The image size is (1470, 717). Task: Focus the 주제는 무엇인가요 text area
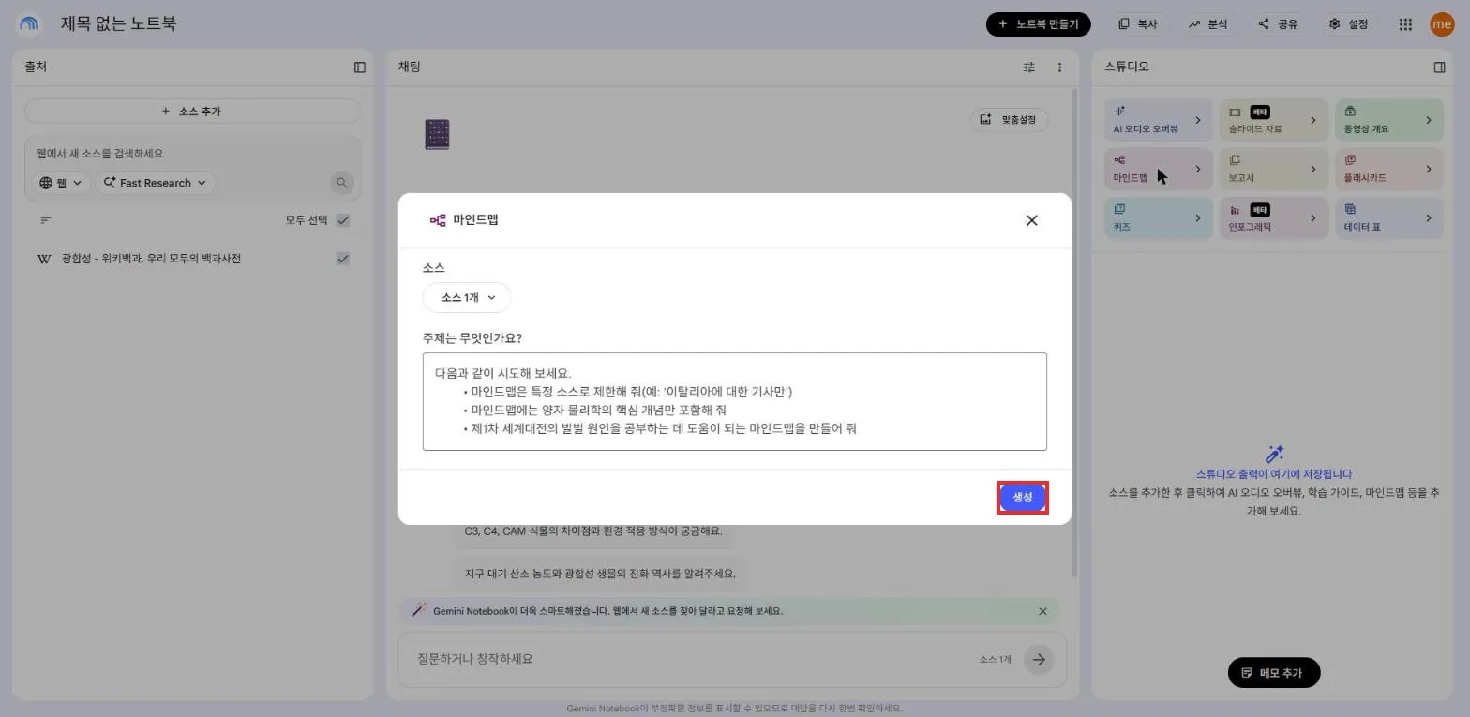[734, 401]
